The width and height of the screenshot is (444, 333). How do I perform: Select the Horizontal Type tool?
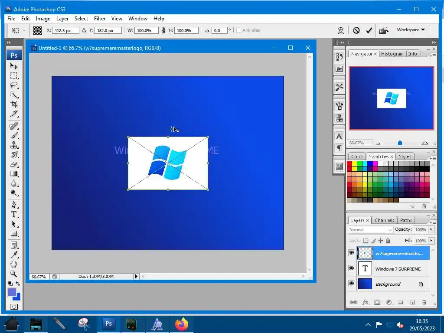13,214
